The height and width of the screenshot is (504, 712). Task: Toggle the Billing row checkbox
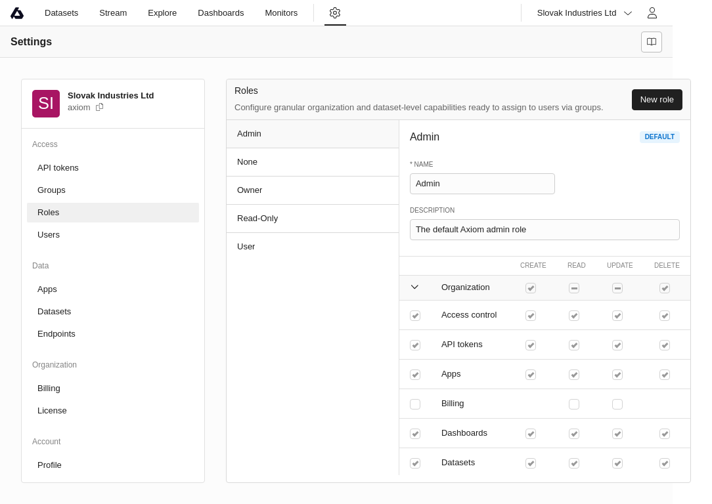point(415,404)
